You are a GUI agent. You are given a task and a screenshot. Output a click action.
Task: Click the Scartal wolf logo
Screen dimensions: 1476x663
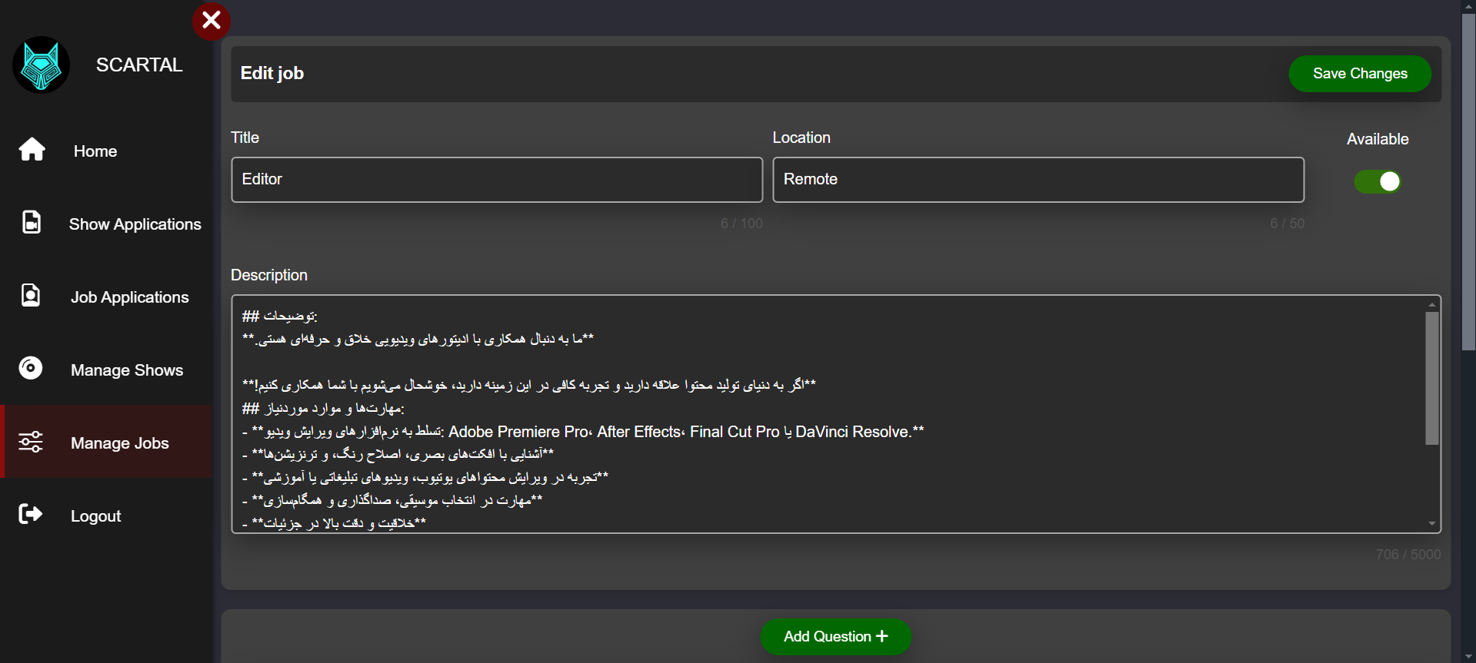point(41,65)
